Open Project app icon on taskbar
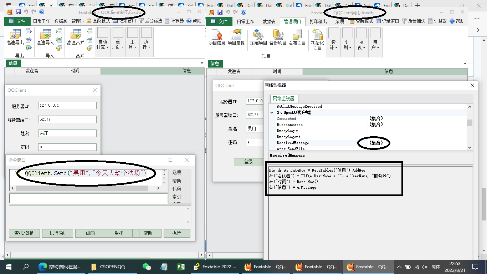Image resolution: width=487 pixels, height=274 pixels. click(181, 267)
